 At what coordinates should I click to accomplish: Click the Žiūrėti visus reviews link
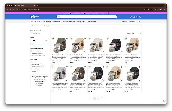tap(39, 85)
